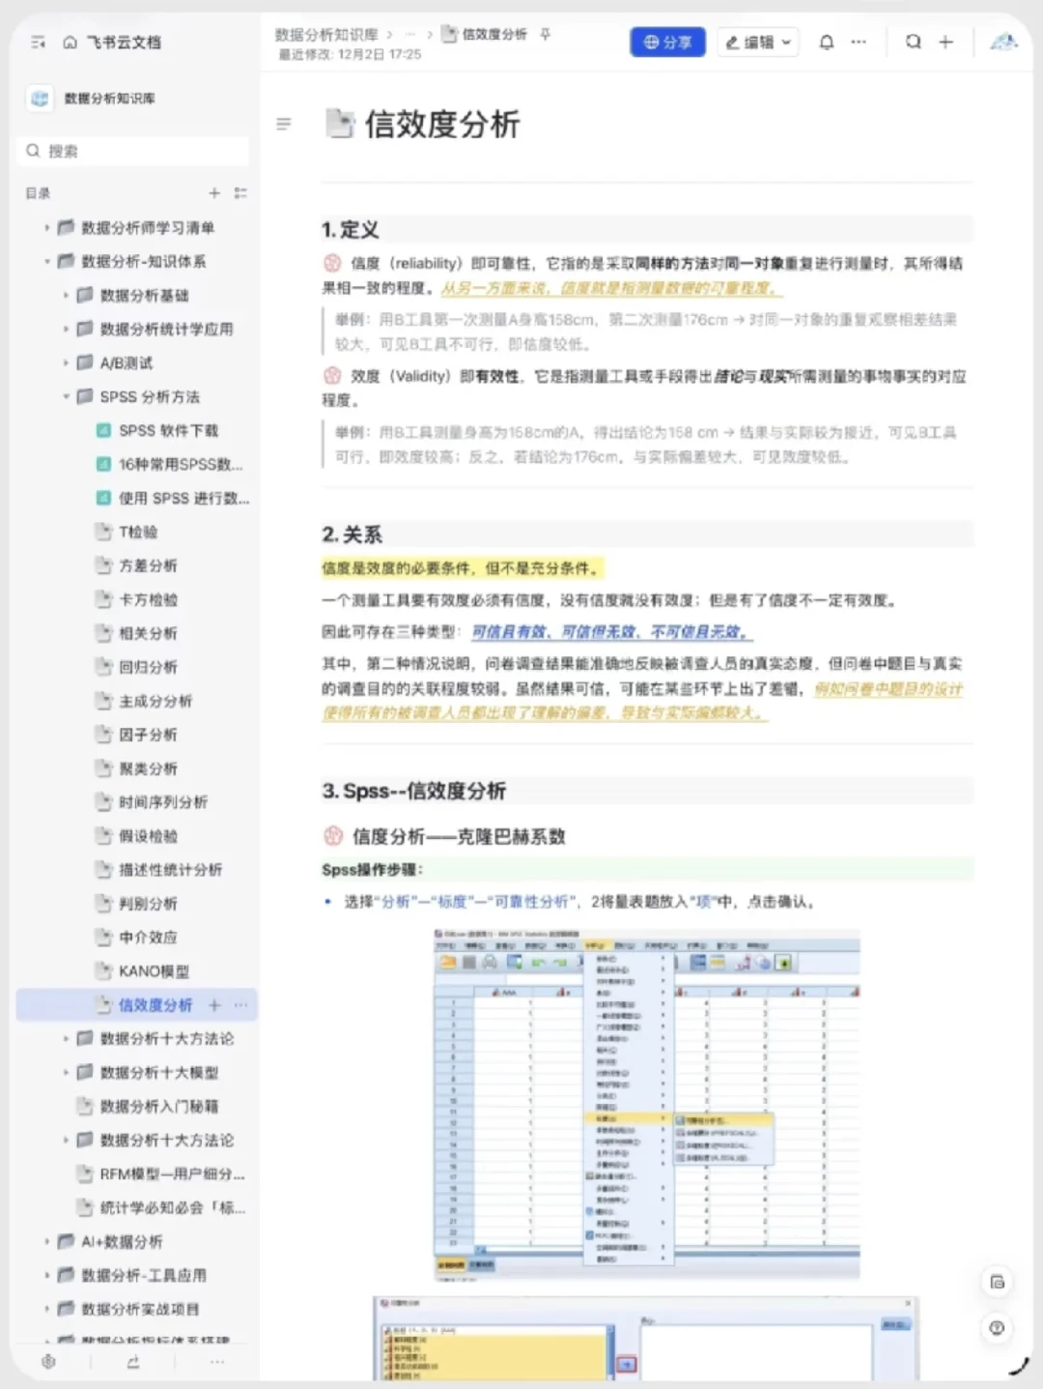Screen dimensions: 1043x1389
Task: Expand the 数据分析基础 folder
Action: tap(66, 296)
